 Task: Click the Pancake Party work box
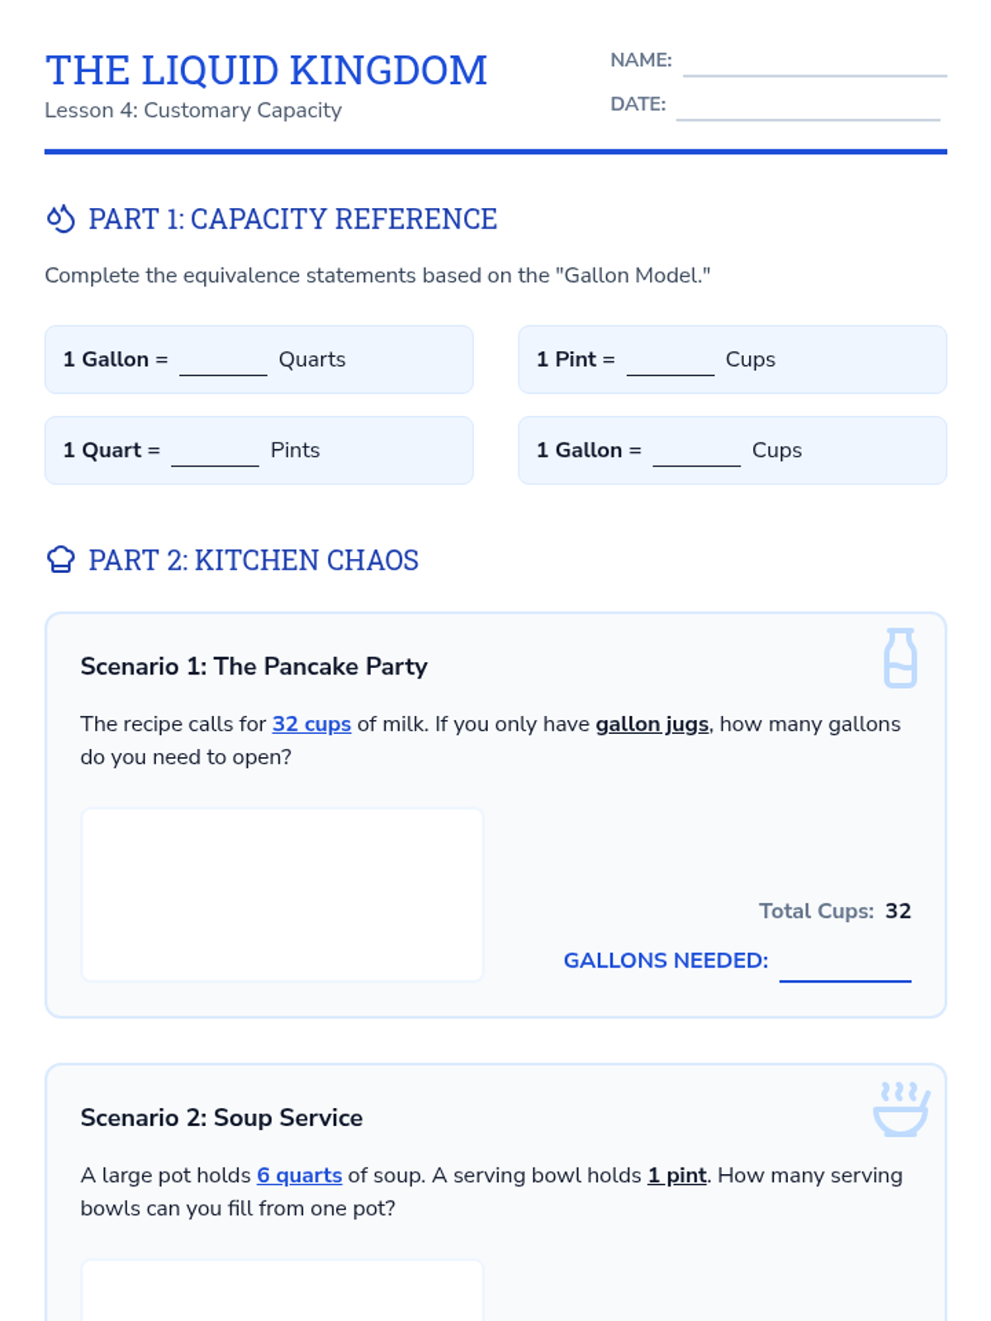tap(282, 894)
